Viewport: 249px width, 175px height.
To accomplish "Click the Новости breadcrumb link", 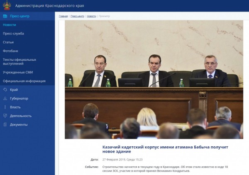I will click(91, 16).
